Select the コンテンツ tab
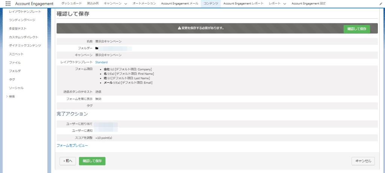 211,4
